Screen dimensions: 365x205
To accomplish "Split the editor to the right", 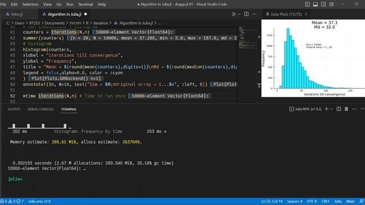I will 246,14.
